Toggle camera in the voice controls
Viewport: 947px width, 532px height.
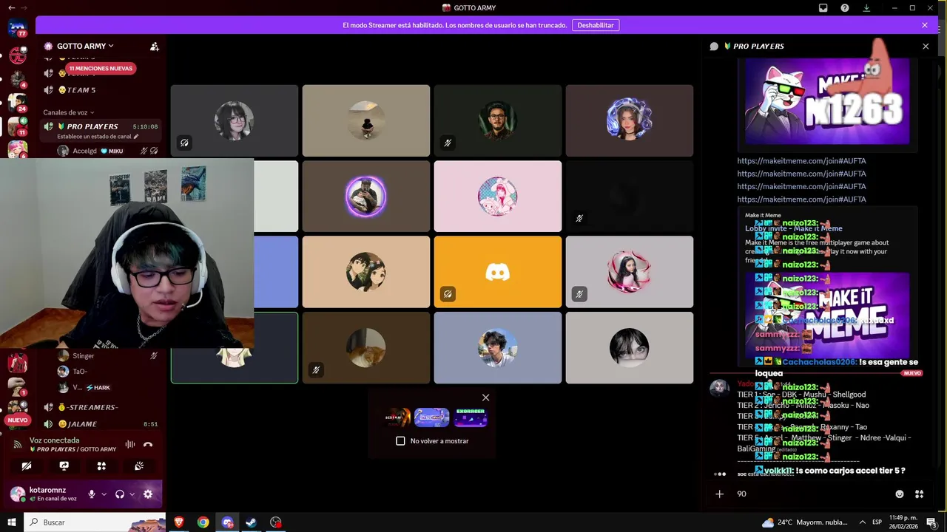tap(27, 466)
